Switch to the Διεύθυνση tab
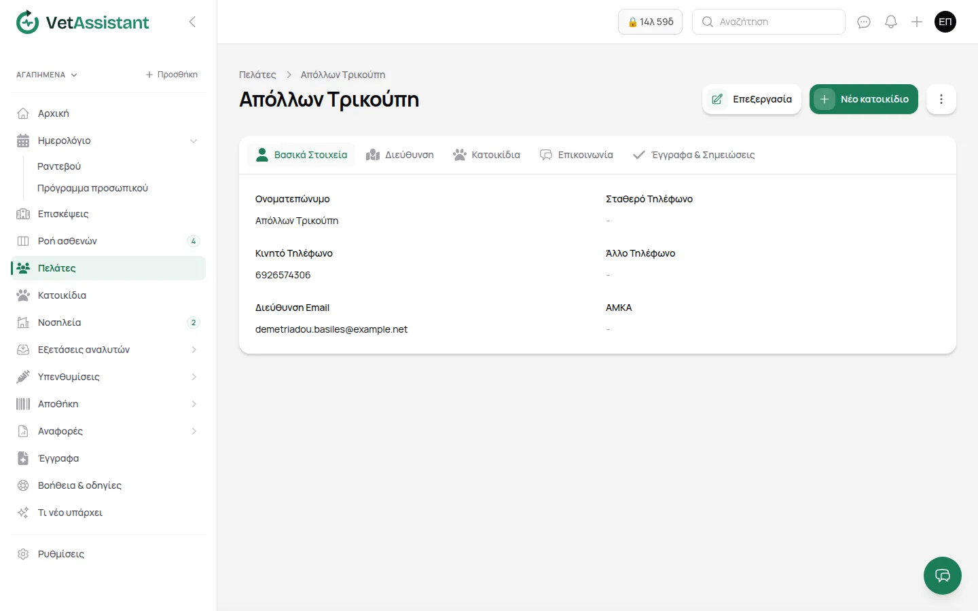This screenshot has width=978, height=611. [399, 155]
